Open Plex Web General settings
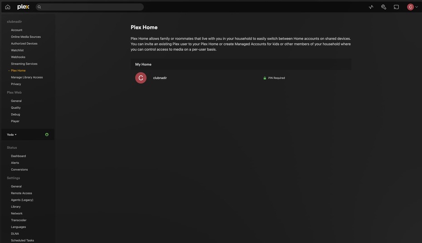 [16, 101]
